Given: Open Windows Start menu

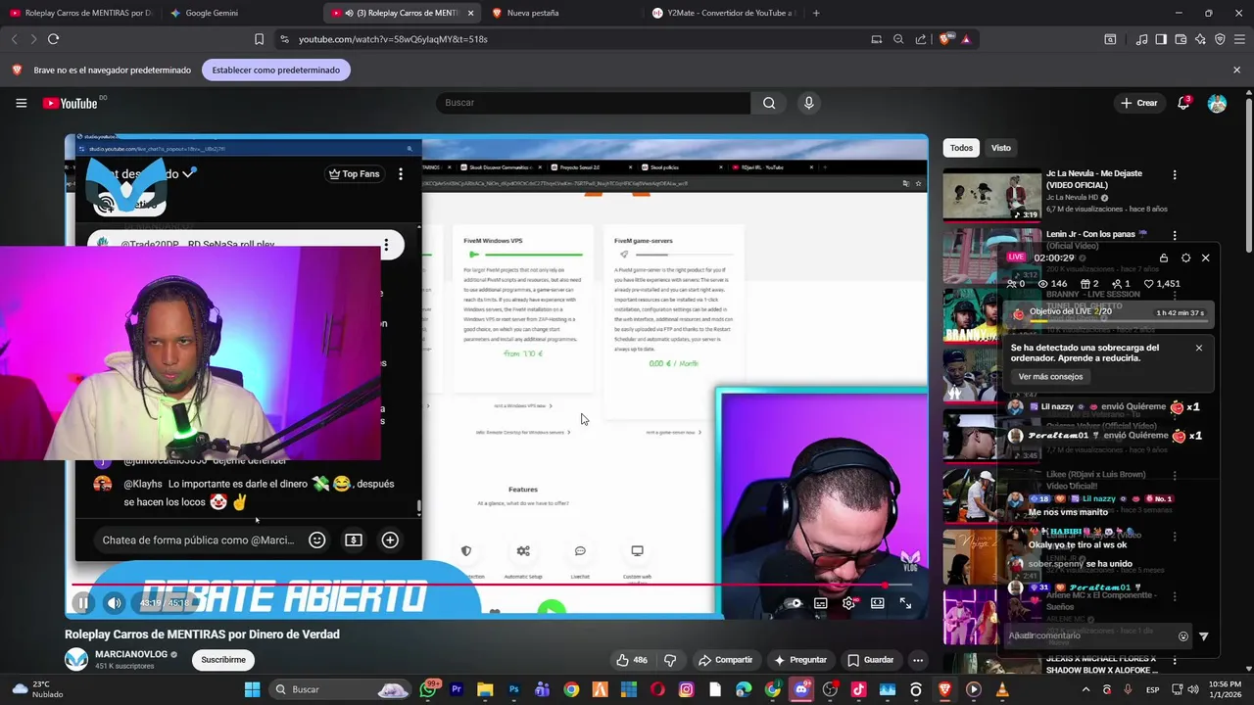Looking at the screenshot, I should (x=252, y=689).
